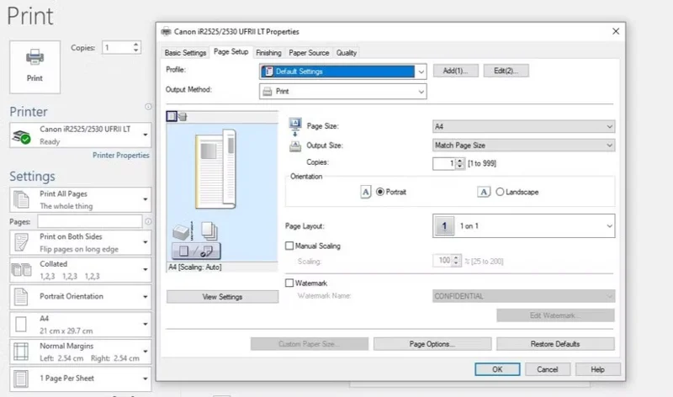Viewport: 673px width, 397px height.
Task: Confirm with the OK button
Action: (x=497, y=369)
